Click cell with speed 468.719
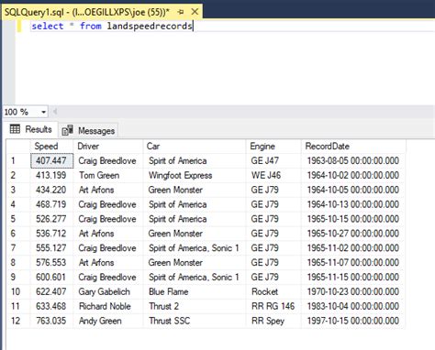The height and width of the screenshot is (350, 435). (52, 204)
